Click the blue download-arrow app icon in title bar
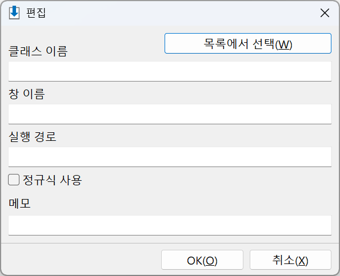The height and width of the screenshot is (276, 340). (14, 13)
